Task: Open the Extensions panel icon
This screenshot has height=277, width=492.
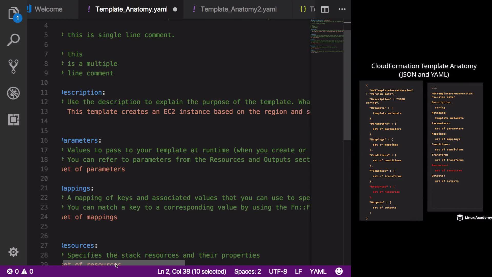Action: tap(13, 120)
